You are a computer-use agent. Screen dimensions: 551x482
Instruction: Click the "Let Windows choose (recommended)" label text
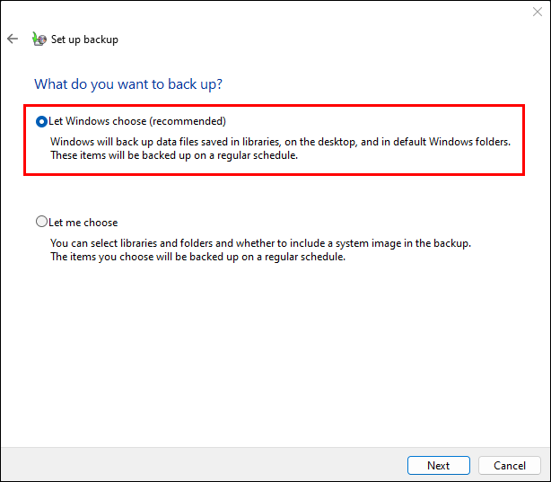tap(136, 121)
